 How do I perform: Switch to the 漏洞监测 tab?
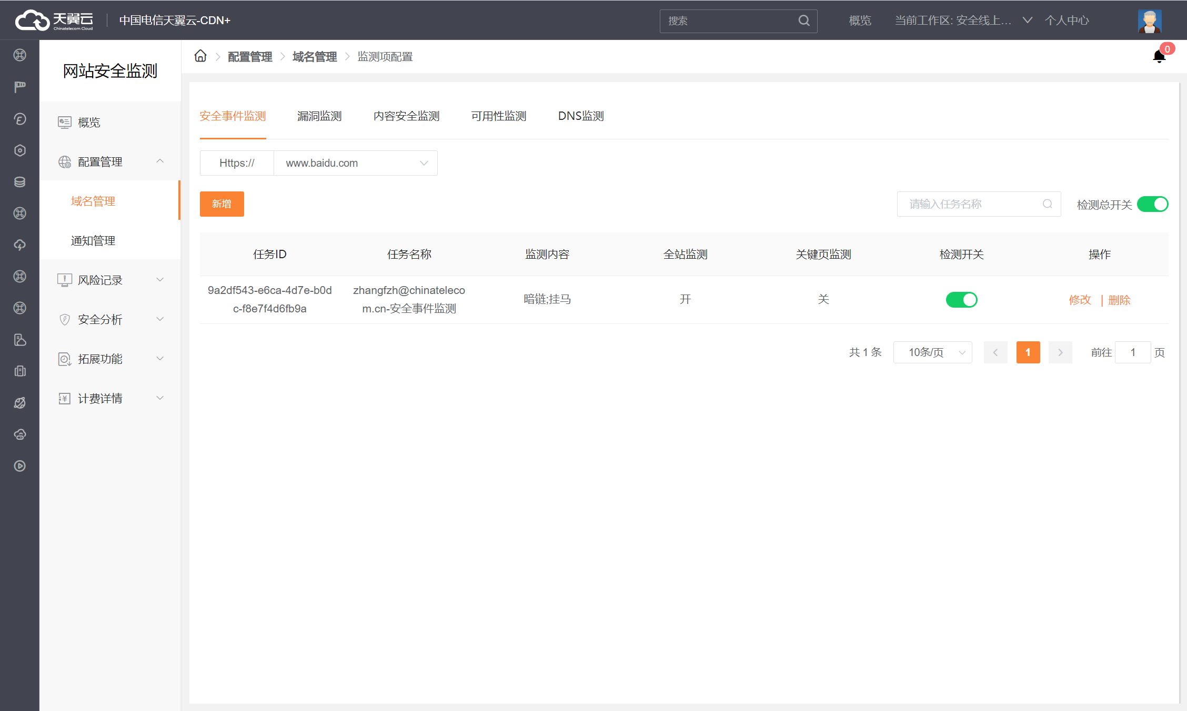[x=319, y=116]
